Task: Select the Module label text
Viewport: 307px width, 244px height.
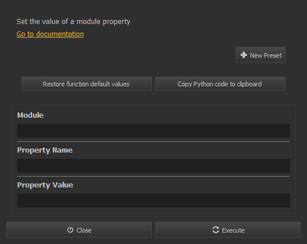Action: (x=30, y=115)
